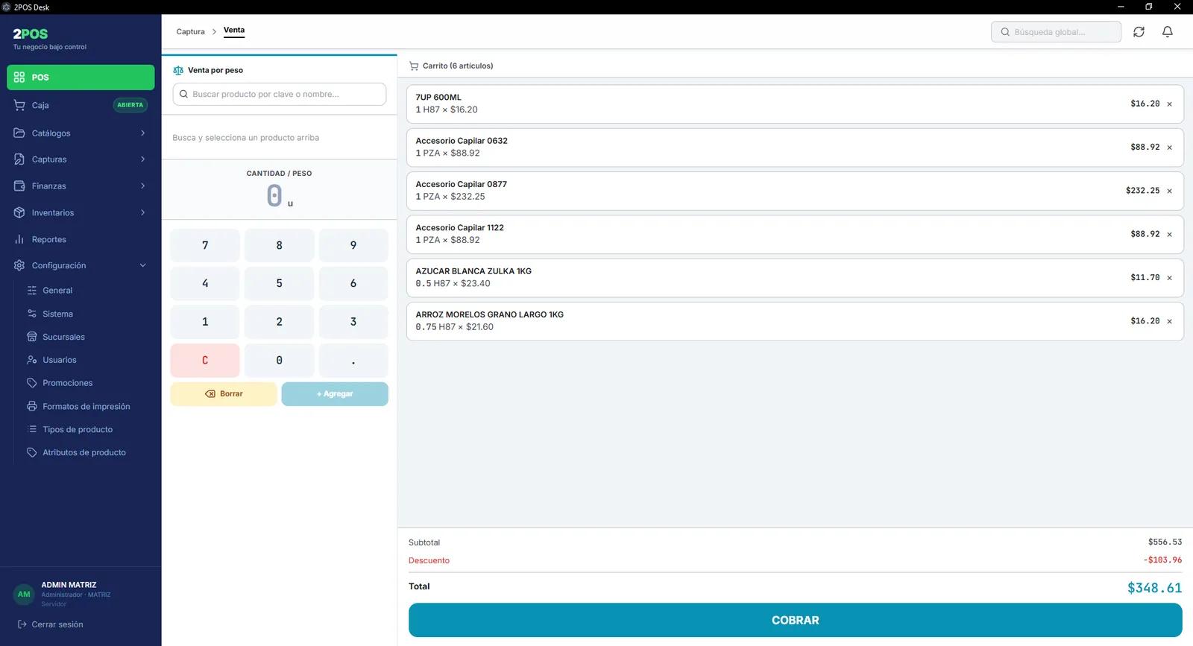Open the POS section in sidebar
This screenshot has width=1193, height=646.
pos(81,77)
